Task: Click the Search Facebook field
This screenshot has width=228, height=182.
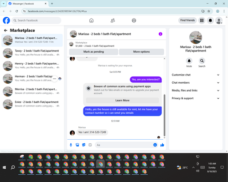Action: tap(36, 20)
